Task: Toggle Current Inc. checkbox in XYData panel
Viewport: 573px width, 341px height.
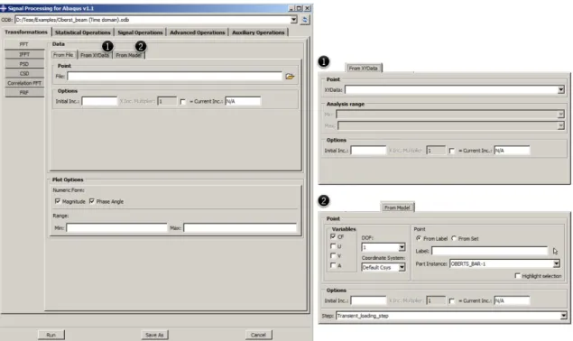Action: point(452,151)
